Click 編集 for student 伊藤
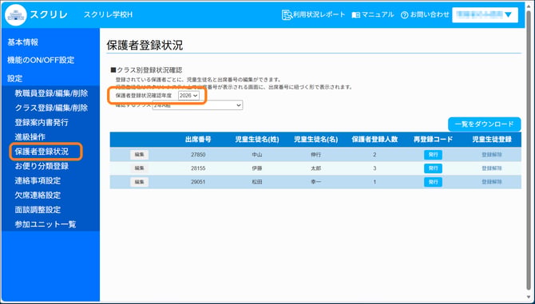The image size is (535, 304). coord(139,168)
